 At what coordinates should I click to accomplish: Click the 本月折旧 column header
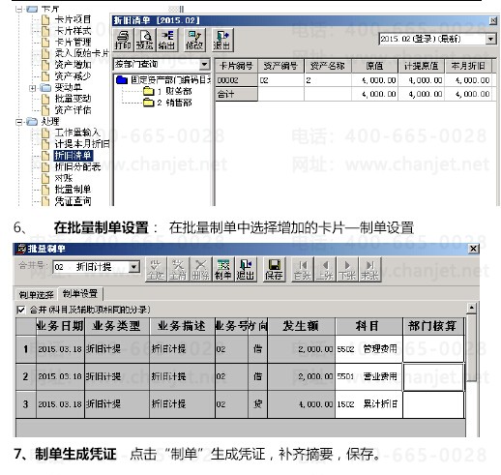point(468,66)
